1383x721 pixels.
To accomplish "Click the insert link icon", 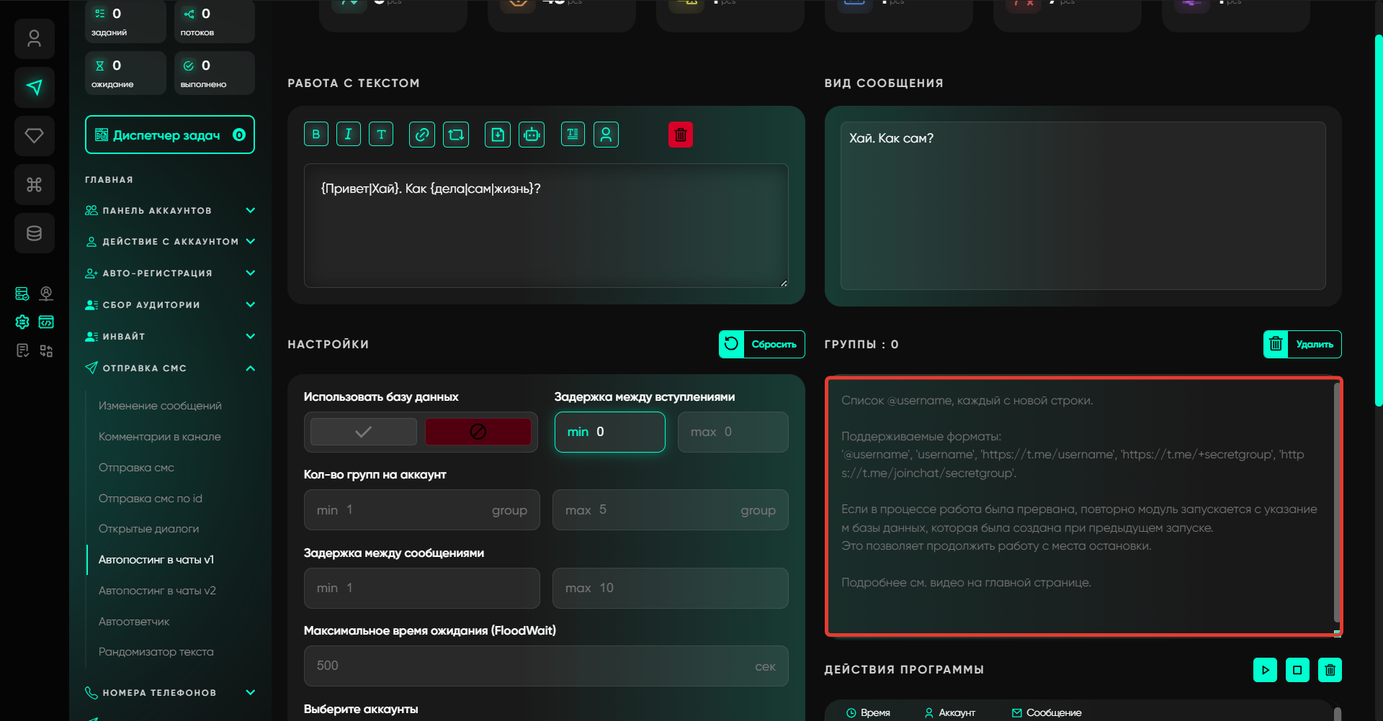I will 422,135.
